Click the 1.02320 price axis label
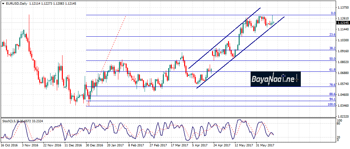The width and height of the screenshot is (350, 149). [x=343, y=117]
